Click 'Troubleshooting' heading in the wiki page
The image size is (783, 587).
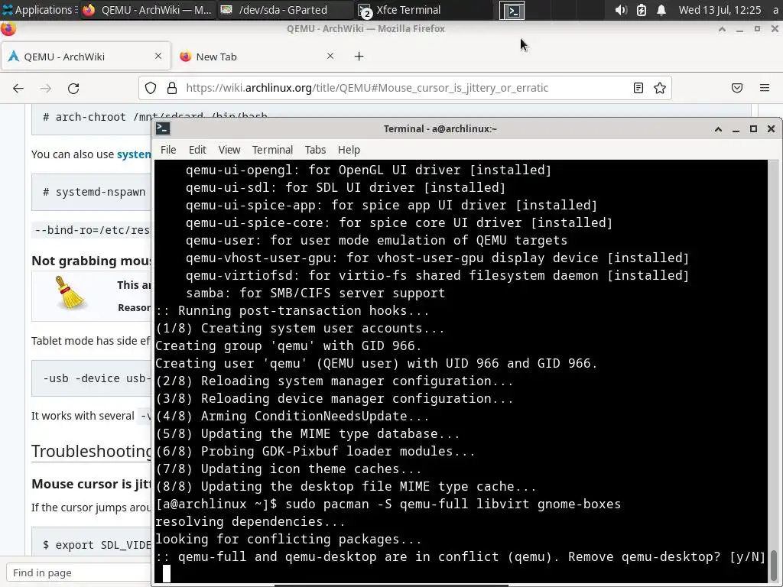coord(92,451)
